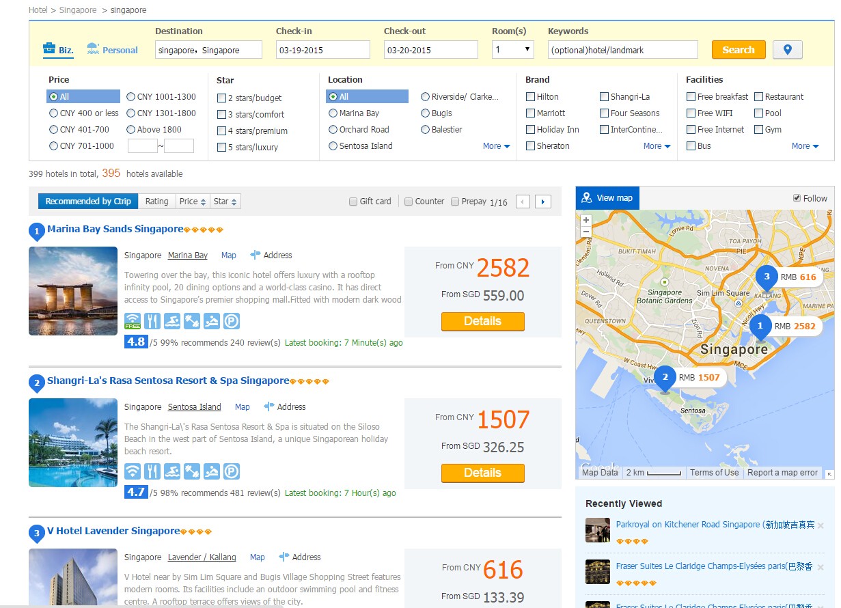The width and height of the screenshot is (841, 608).
Task: Click map marker 3 near Kallang
Action: coord(767,278)
